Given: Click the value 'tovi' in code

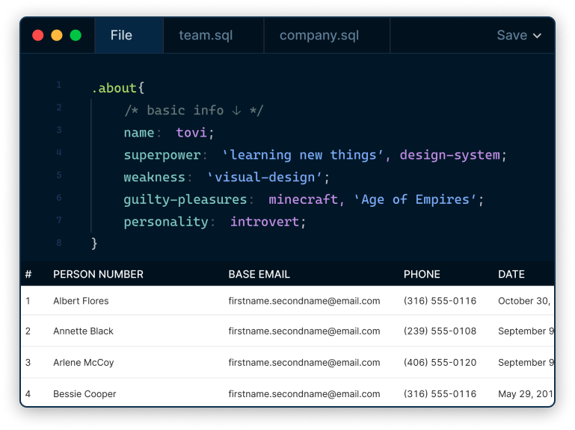Looking at the screenshot, I should tap(191, 132).
